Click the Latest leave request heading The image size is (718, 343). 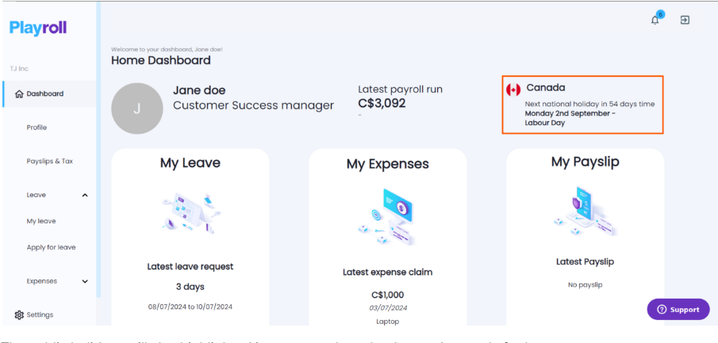click(x=190, y=266)
